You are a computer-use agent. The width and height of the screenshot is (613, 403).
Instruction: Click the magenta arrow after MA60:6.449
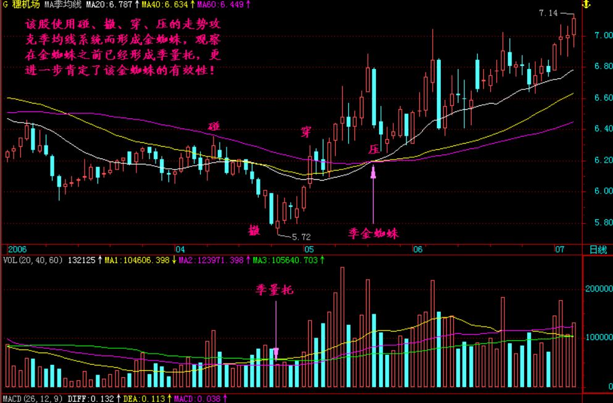point(248,5)
